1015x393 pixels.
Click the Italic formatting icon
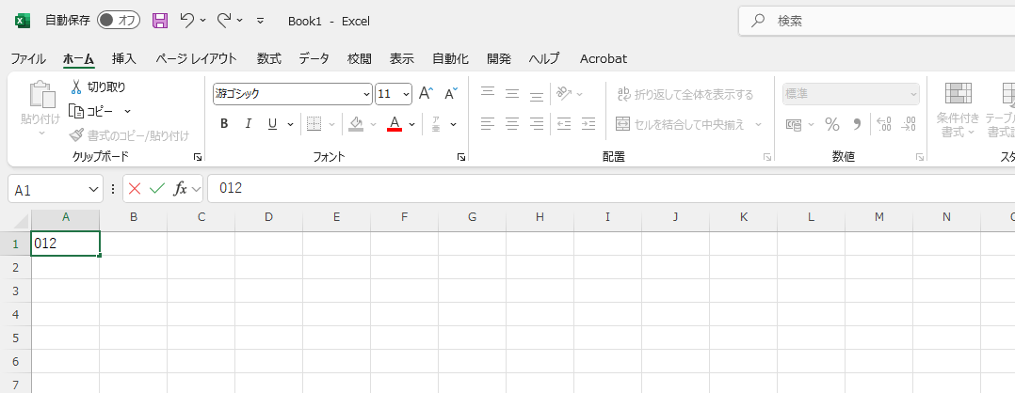[x=249, y=123]
